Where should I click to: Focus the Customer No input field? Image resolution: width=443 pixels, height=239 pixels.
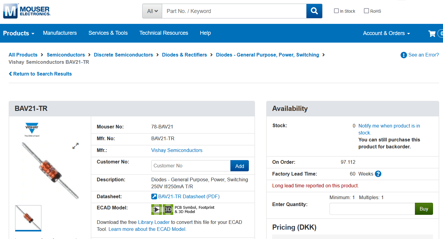click(x=191, y=166)
